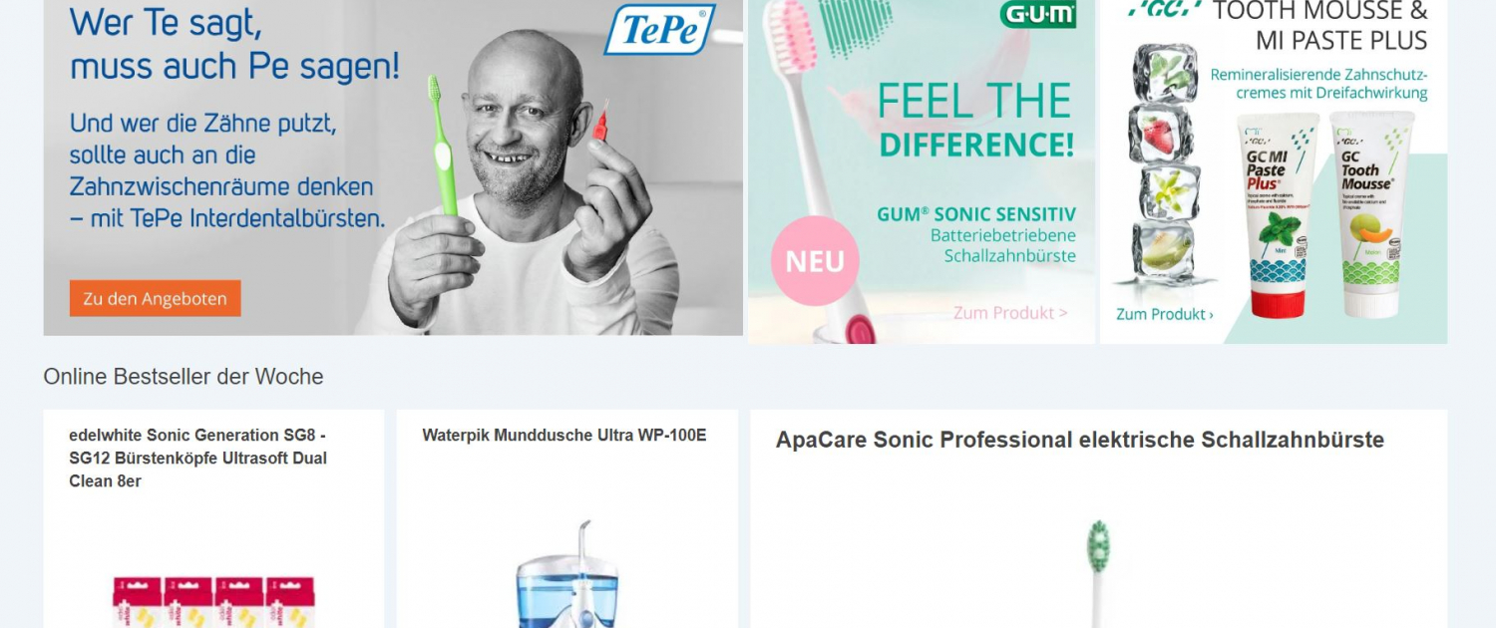Click the TePe logo in banner
The height and width of the screenshot is (628, 1496).
(x=659, y=30)
